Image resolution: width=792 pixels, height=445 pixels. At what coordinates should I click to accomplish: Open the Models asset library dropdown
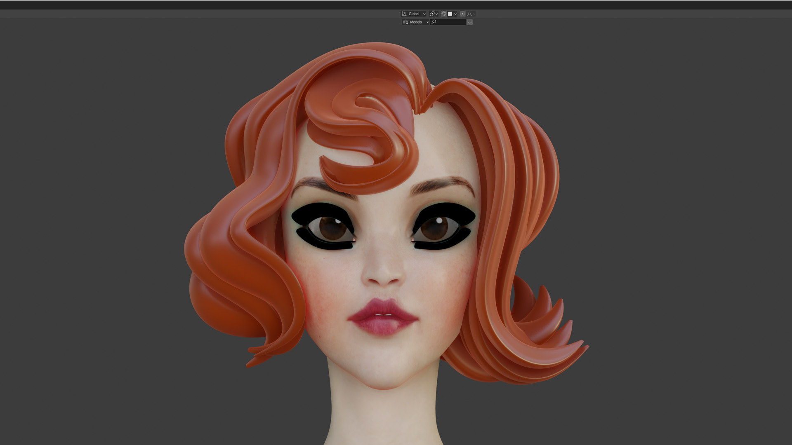(416, 22)
